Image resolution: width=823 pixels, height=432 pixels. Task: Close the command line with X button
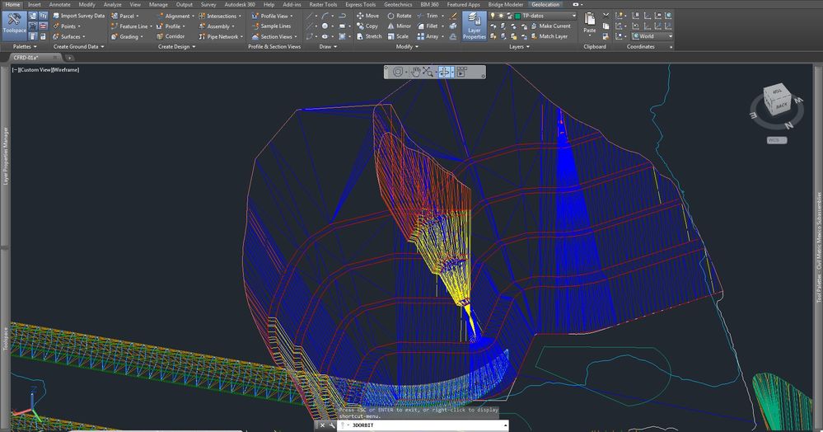pos(322,425)
